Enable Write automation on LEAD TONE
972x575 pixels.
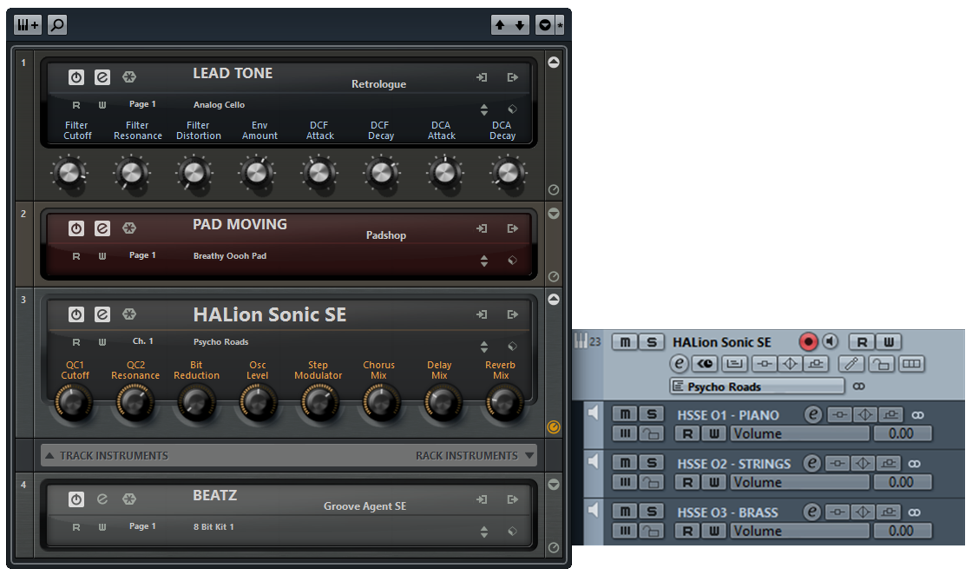click(x=102, y=105)
